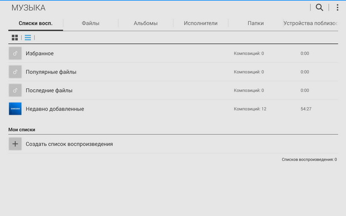Switch to grid view layout
The width and height of the screenshot is (346, 216).
[15, 37]
